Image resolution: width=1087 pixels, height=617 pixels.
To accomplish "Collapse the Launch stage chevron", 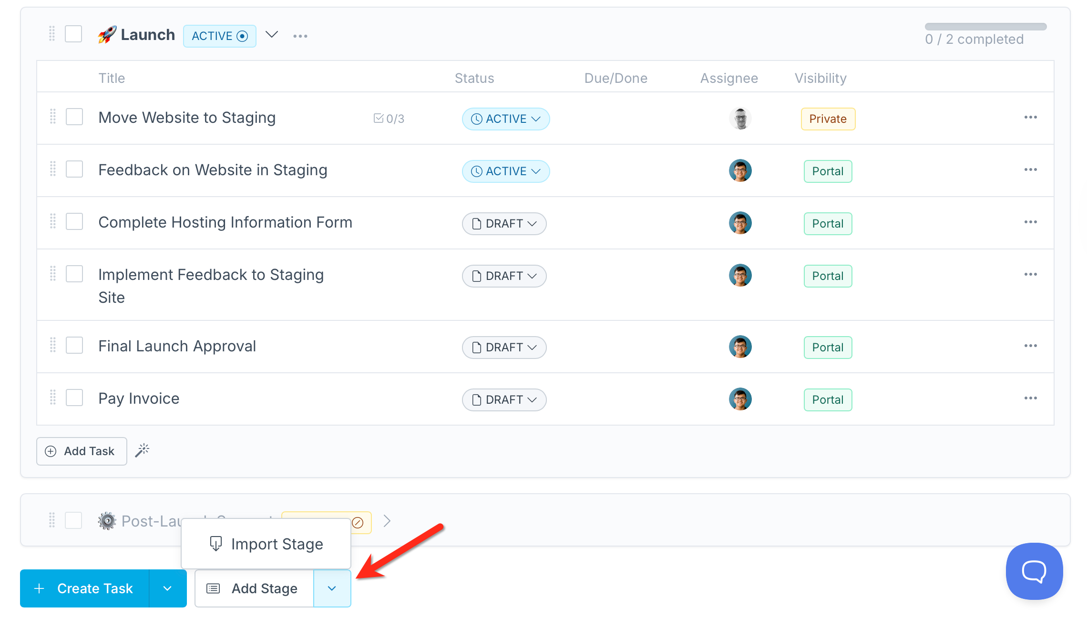I will pyautogui.click(x=272, y=35).
